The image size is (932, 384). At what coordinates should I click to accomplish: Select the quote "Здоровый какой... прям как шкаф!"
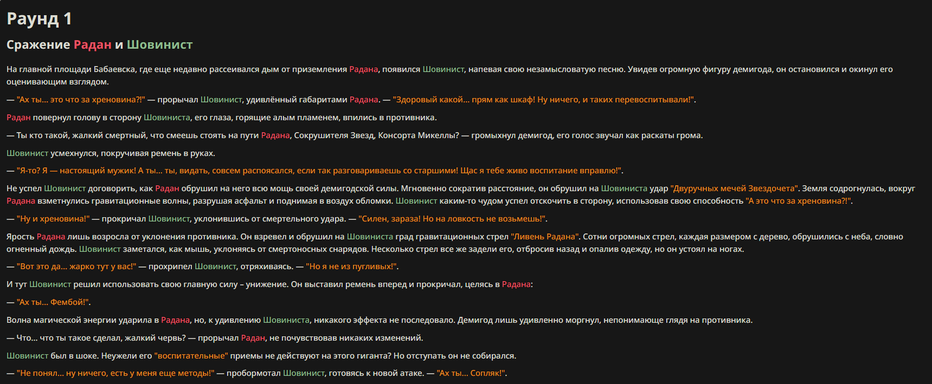[464, 100]
